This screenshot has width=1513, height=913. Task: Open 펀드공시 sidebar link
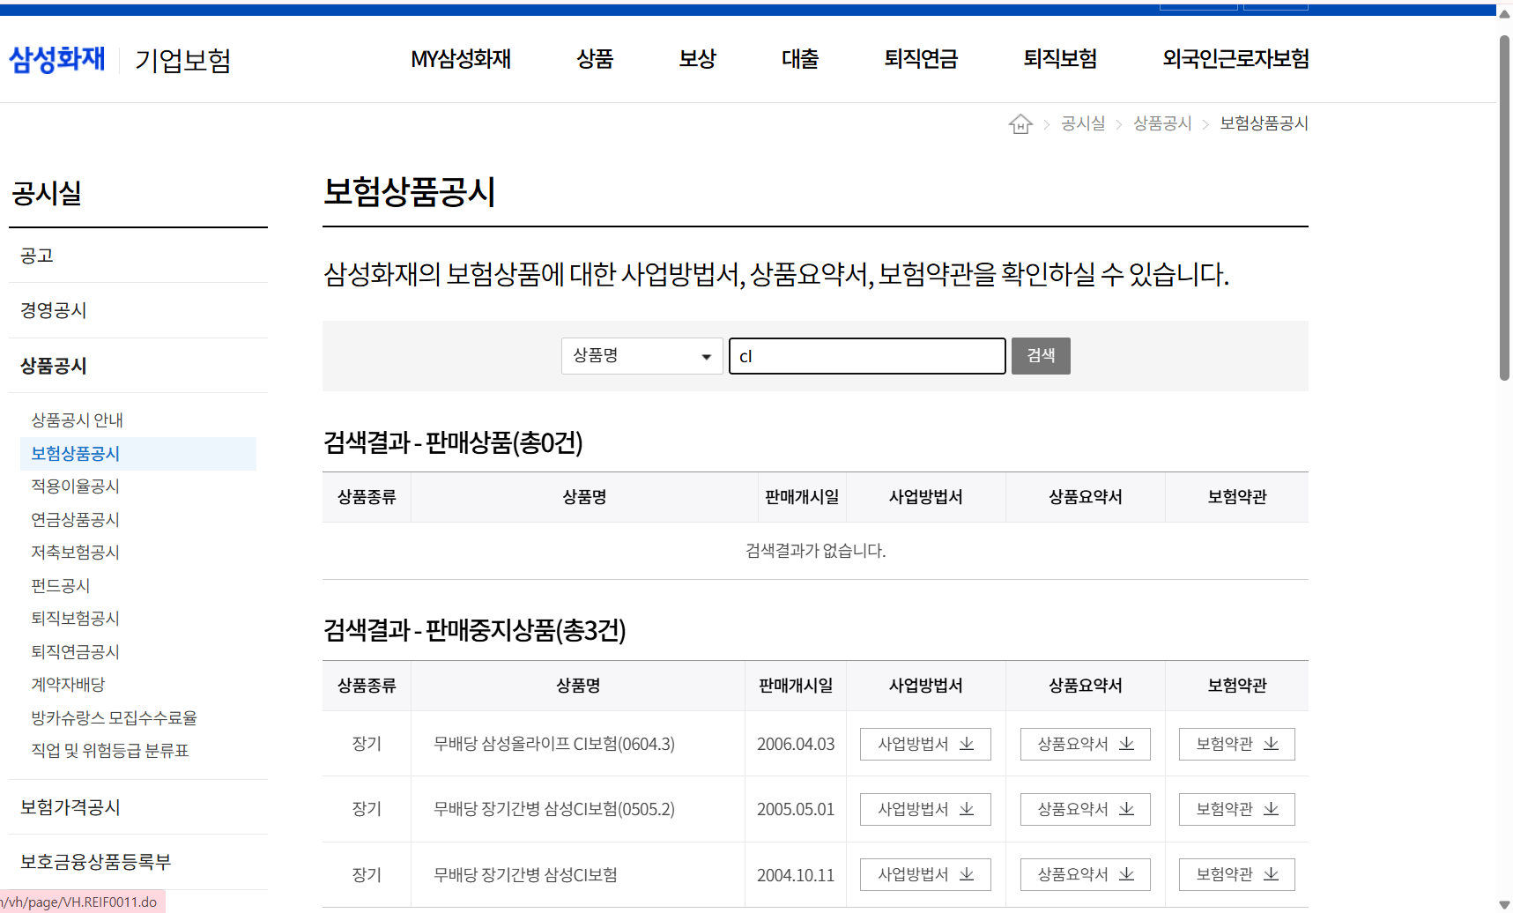(61, 586)
